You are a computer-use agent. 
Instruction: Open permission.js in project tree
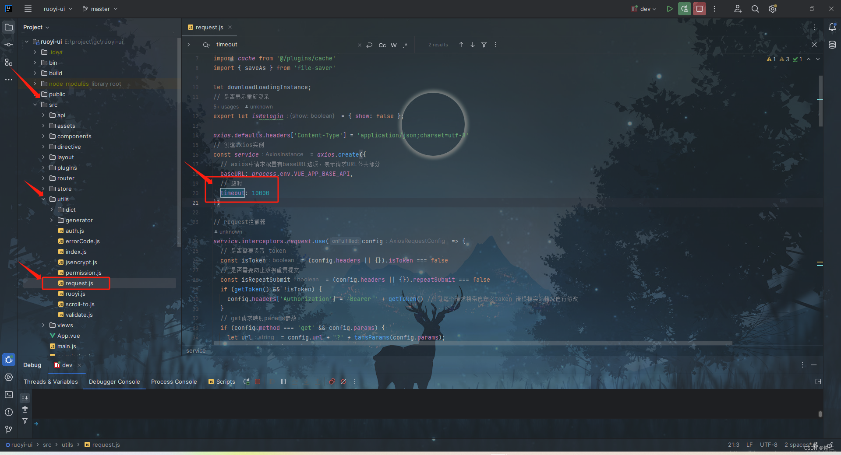click(x=83, y=273)
